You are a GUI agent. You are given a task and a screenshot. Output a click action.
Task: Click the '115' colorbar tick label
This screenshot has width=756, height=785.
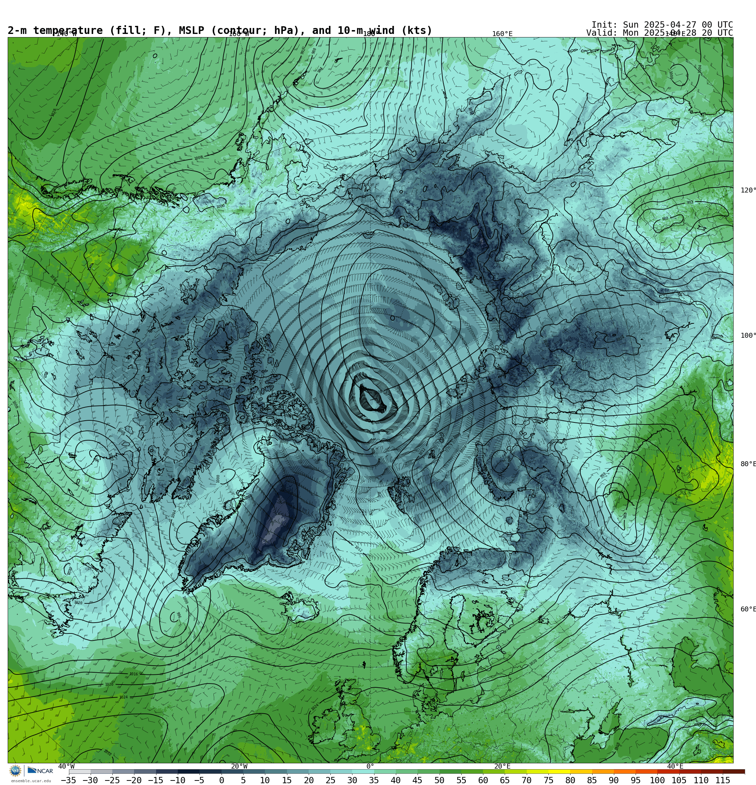723,780
